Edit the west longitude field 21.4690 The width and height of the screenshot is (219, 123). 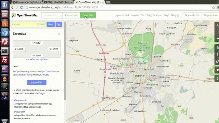[19, 49]
